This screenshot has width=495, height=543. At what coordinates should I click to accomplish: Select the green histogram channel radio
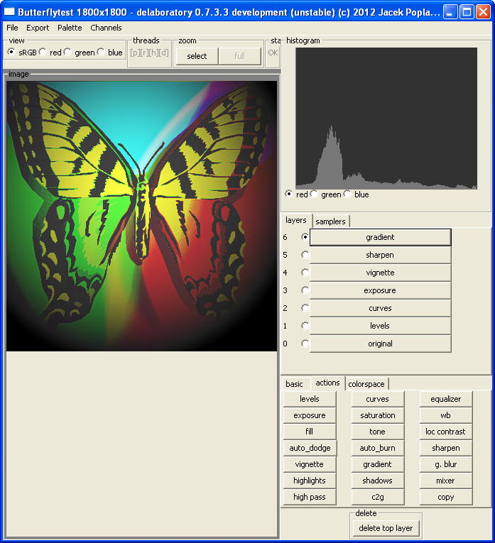pyautogui.click(x=314, y=194)
